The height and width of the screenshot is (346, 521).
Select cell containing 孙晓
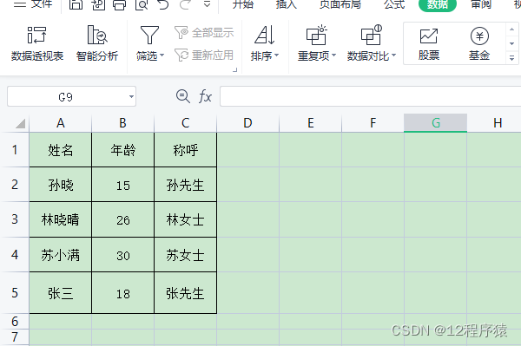(61, 185)
